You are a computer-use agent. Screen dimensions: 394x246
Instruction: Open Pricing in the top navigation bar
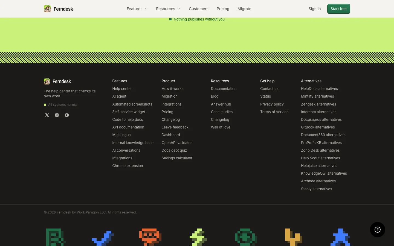click(x=223, y=9)
